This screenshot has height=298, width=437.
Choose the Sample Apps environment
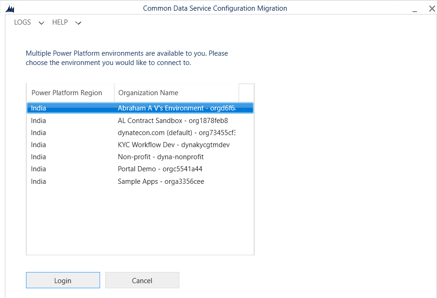tap(161, 181)
